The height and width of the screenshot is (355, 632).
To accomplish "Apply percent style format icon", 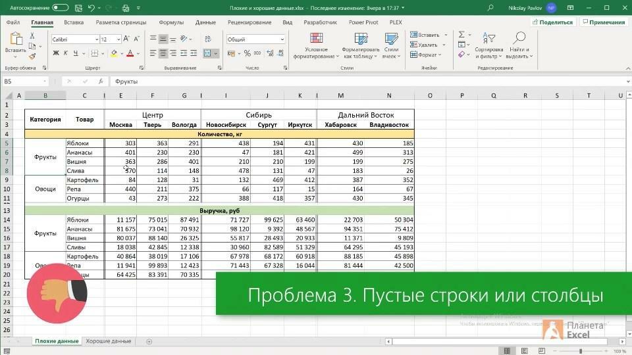I will [247, 53].
